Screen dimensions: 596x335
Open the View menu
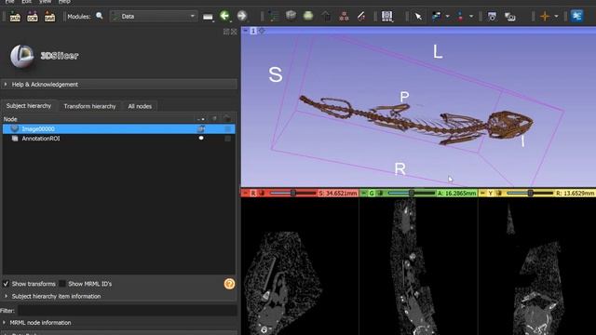coord(45,2)
